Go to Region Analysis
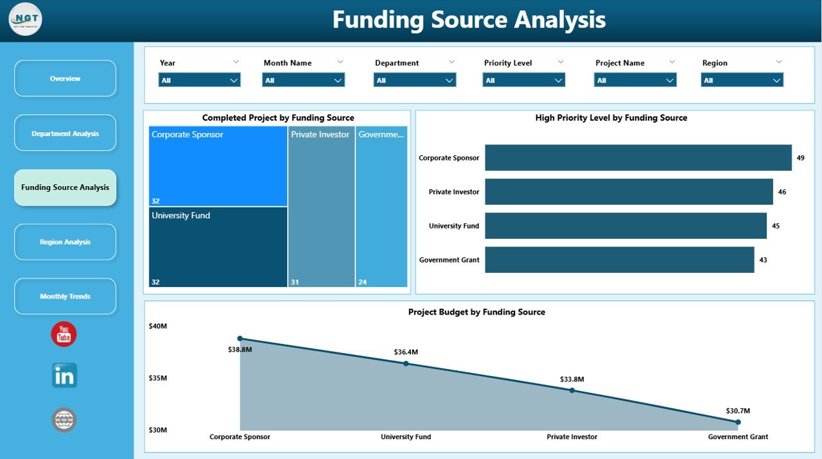 point(64,241)
